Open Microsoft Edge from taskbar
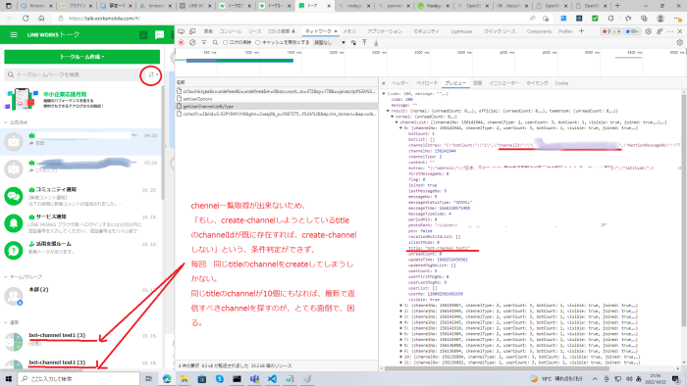Image resolution: width=687 pixels, height=386 pixels. 167,378
